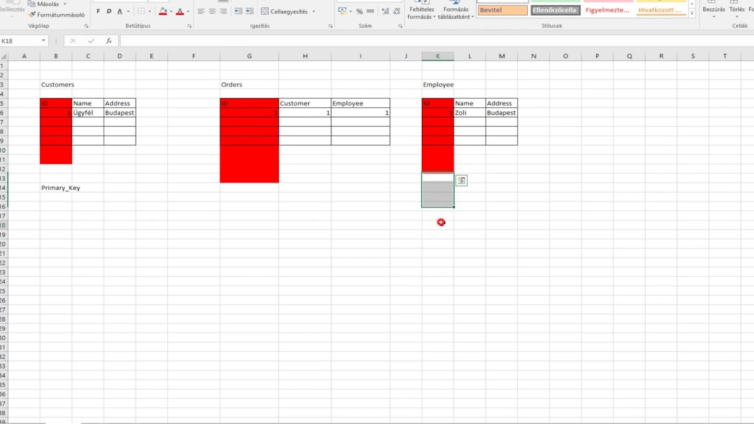Click the cell borders icon
The height and width of the screenshot is (424, 754).
click(x=141, y=11)
